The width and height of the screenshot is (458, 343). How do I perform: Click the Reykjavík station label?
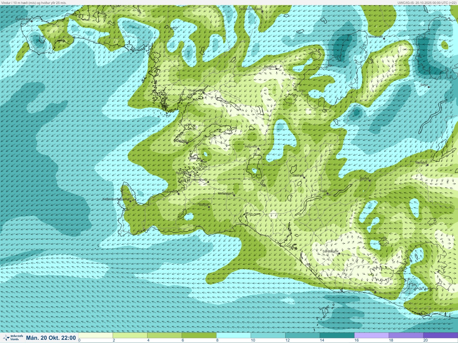point(182,173)
